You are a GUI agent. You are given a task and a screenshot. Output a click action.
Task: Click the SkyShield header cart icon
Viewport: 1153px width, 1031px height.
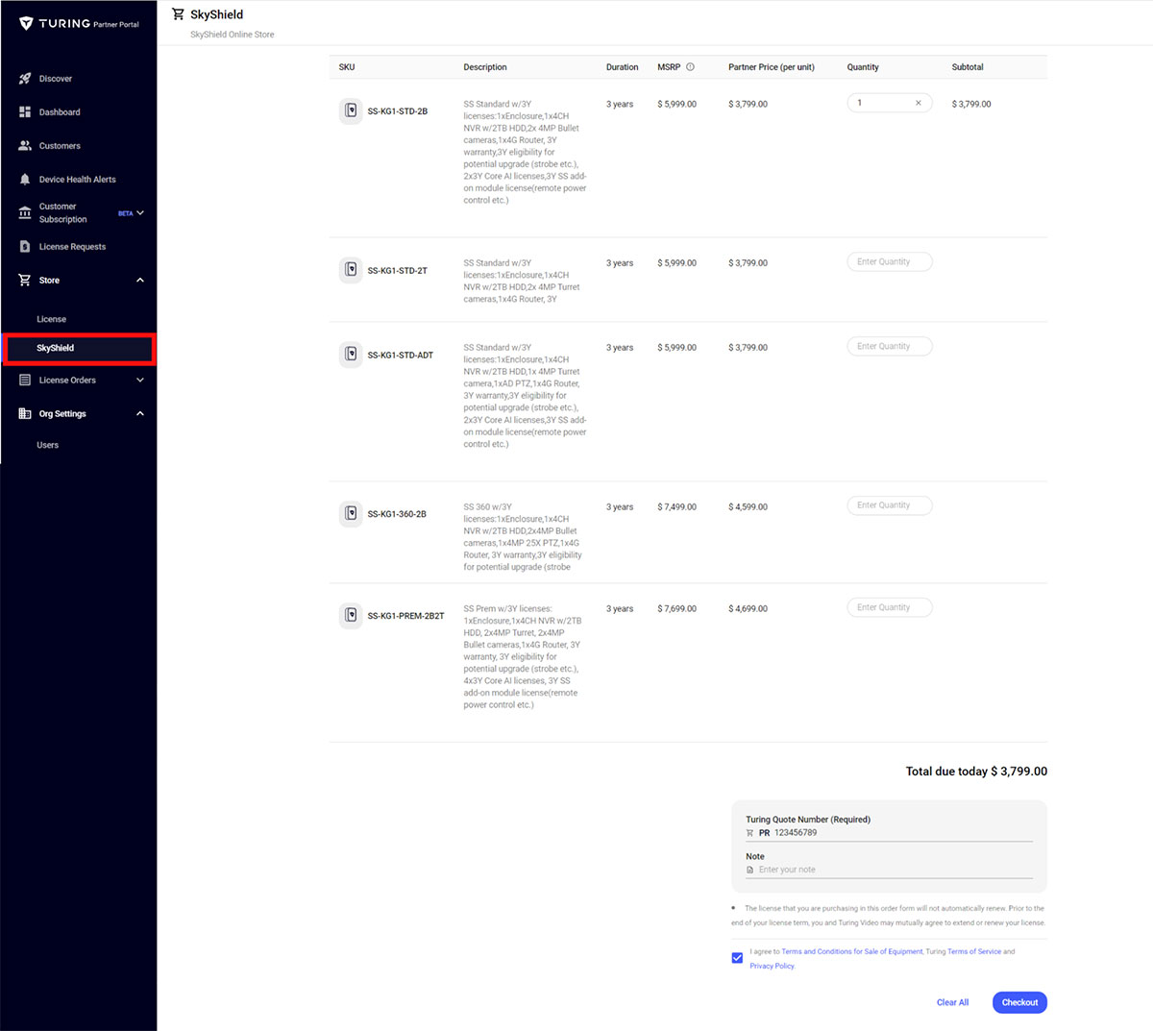click(178, 14)
